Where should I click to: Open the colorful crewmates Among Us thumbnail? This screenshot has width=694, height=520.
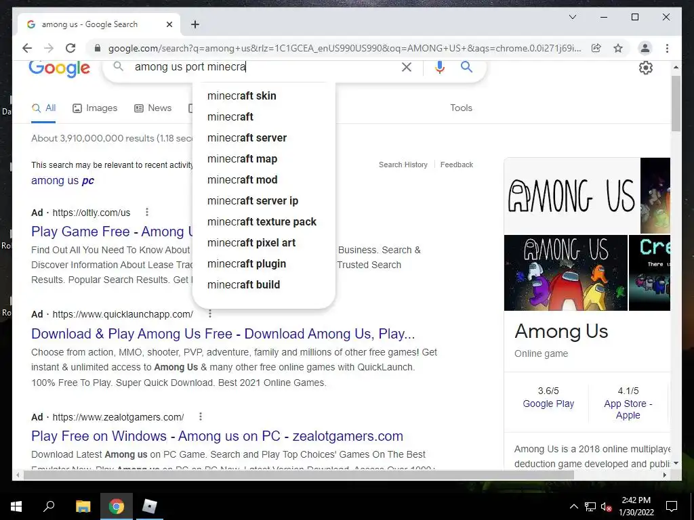[x=566, y=273]
